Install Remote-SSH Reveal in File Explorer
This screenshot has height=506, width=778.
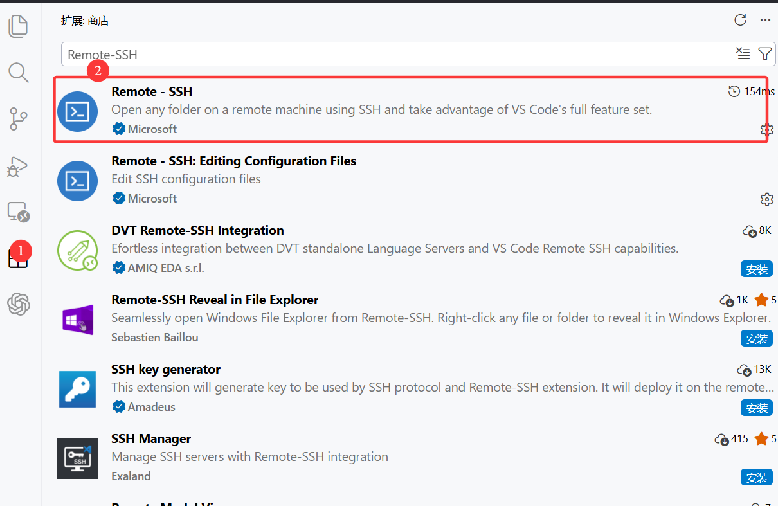coord(757,338)
